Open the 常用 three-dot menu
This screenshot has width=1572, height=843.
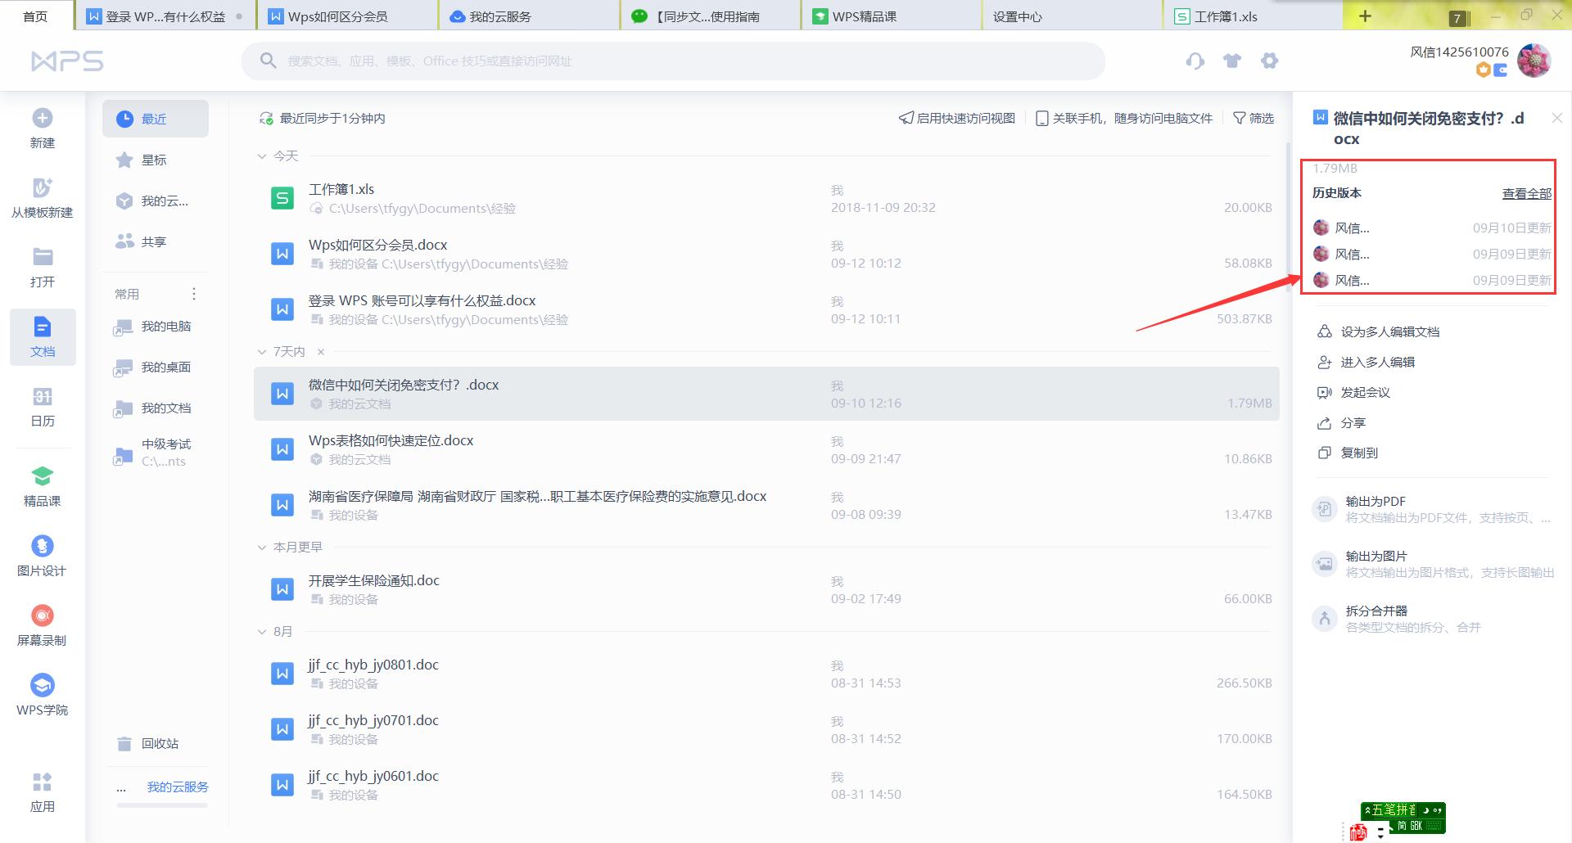[194, 293]
